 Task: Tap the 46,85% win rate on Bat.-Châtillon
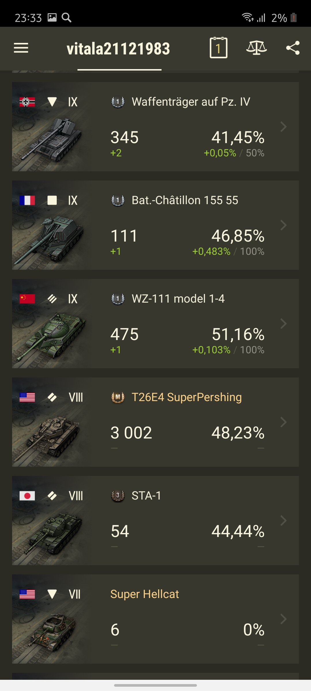(x=238, y=236)
